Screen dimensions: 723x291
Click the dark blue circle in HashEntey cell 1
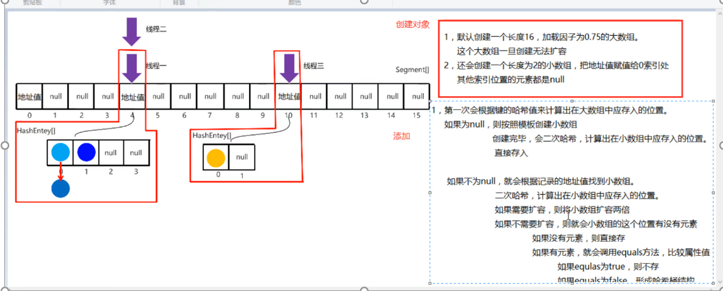tap(86, 153)
